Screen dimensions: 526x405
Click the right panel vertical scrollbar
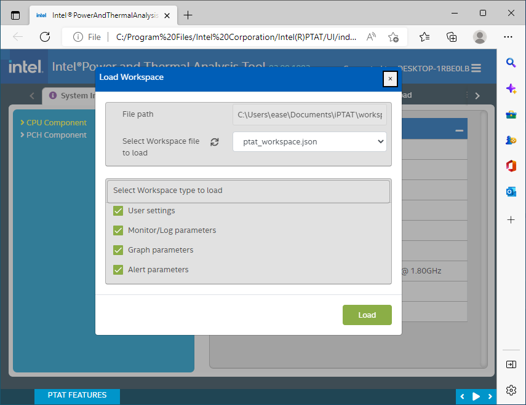tap(484, 240)
